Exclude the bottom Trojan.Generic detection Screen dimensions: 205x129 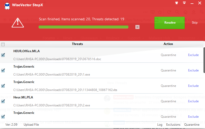pos(193,117)
